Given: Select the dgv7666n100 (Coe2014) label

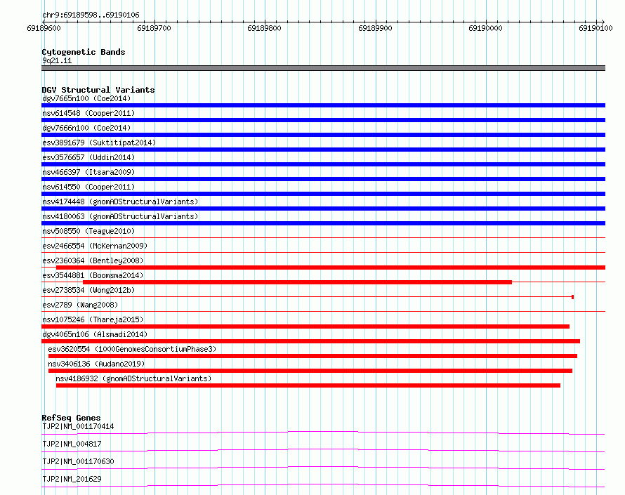Looking at the screenshot, I should [x=86, y=128].
